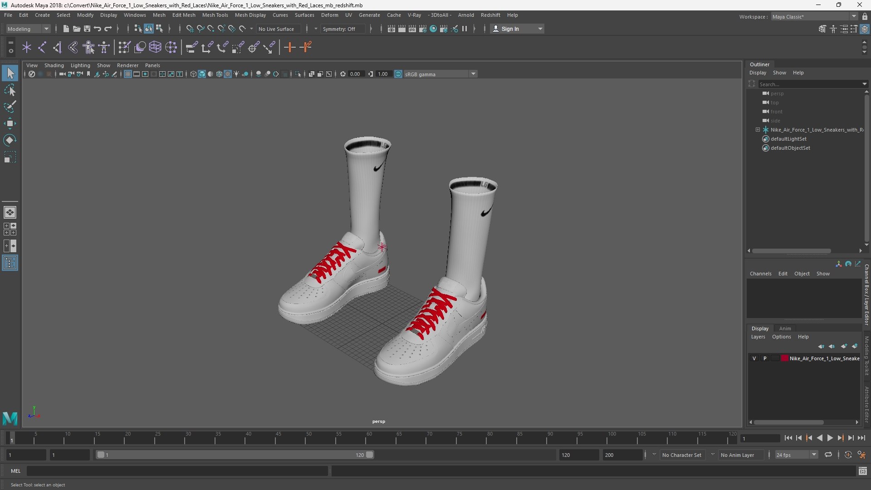Toggle snap to curves
871x490 pixels.
click(x=201, y=29)
